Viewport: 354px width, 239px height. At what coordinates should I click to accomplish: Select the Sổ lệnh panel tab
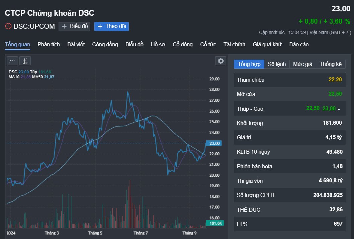277,64
